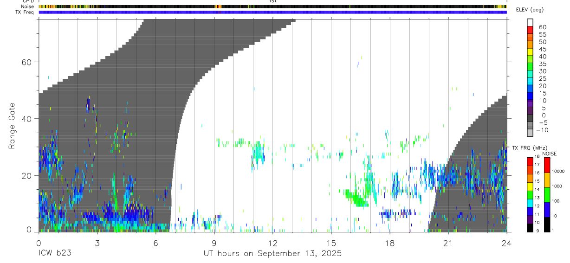Click the red segment of the ELEV colorbar

tap(530, 31)
